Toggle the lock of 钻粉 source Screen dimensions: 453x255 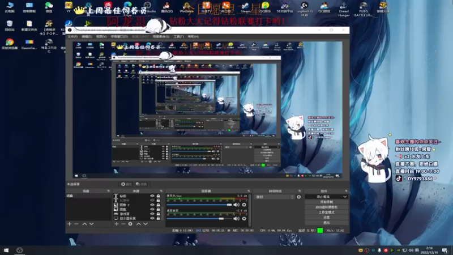click(159, 196)
